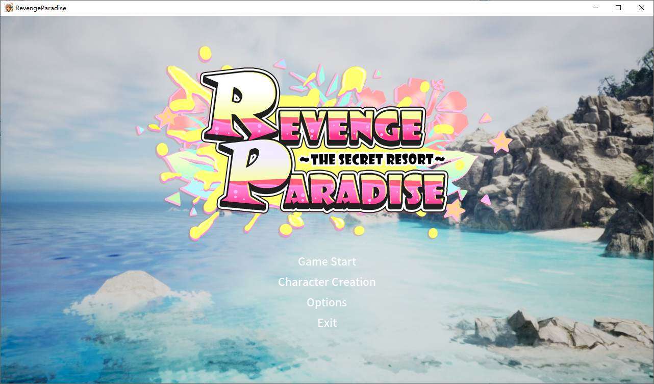Minimize the RevengeParadise window
The image size is (654, 384).
click(595, 8)
